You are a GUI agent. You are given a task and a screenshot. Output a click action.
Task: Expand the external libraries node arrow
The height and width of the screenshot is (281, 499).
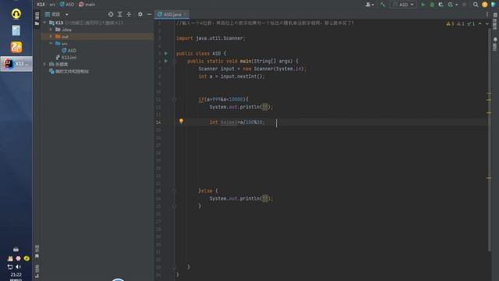coord(44,64)
